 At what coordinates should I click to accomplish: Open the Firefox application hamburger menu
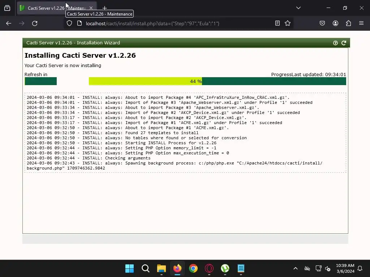point(361,23)
